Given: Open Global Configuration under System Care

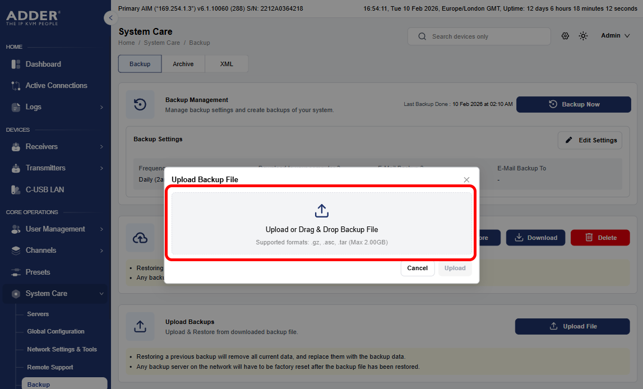Looking at the screenshot, I should [x=55, y=331].
